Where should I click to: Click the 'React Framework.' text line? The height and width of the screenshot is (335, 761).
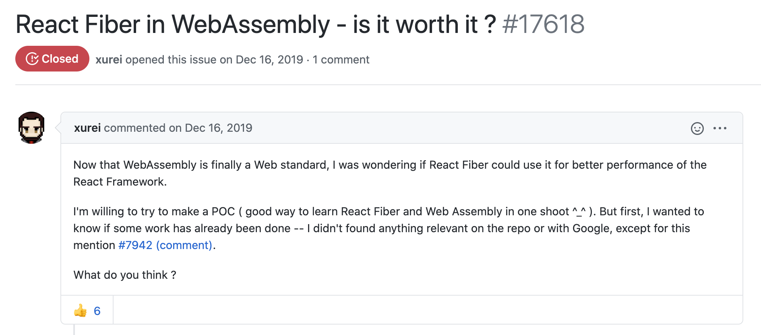120,182
